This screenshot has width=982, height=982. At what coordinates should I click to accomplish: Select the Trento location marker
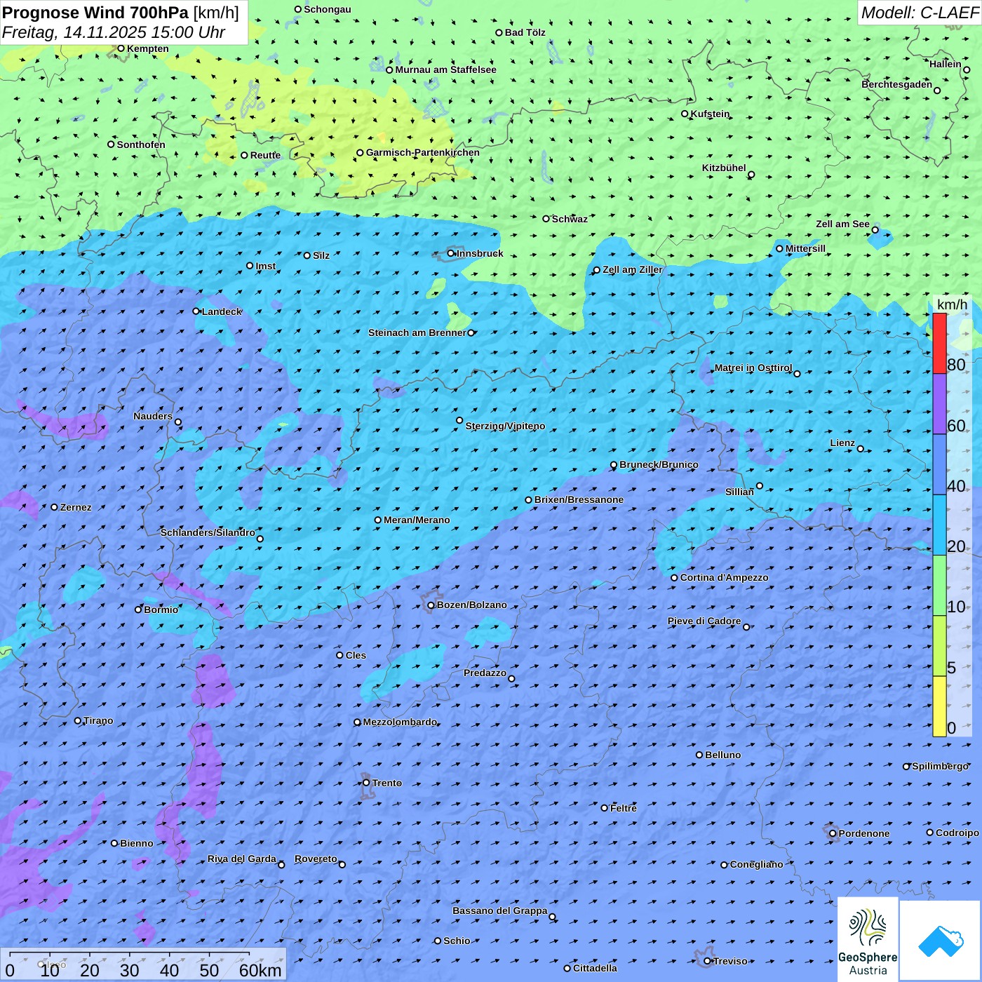(x=366, y=783)
